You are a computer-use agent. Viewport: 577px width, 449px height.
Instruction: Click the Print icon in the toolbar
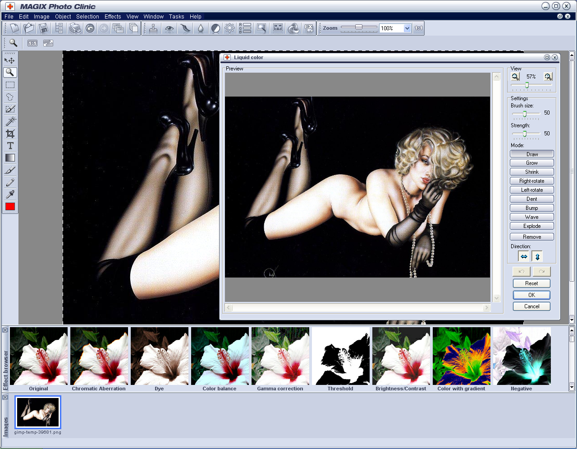(x=74, y=28)
